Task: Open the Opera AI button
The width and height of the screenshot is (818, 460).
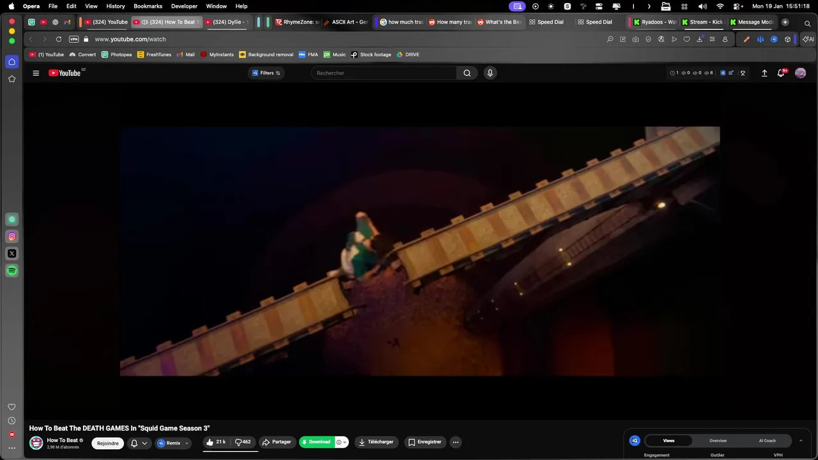Action: pyautogui.click(x=808, y=39)
